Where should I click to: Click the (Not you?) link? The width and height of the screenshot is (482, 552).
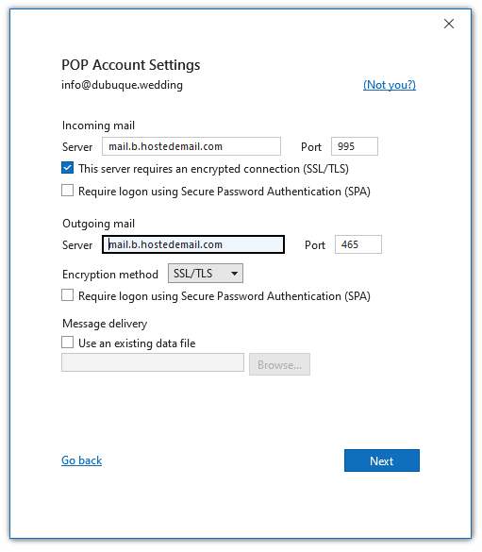(x=390, y=85)
